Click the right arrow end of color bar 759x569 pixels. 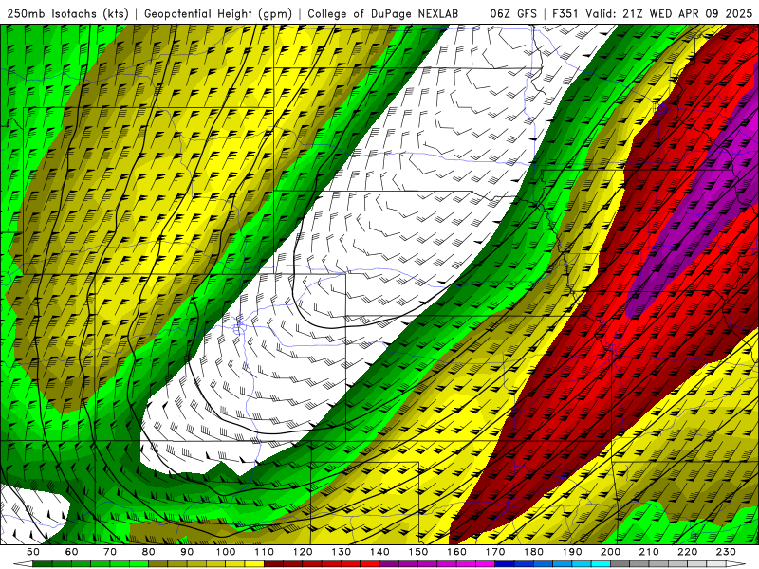click(736, 564)
